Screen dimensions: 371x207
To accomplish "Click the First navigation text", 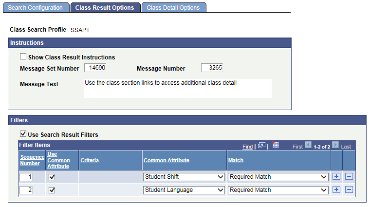I will [x=297, y=147].
